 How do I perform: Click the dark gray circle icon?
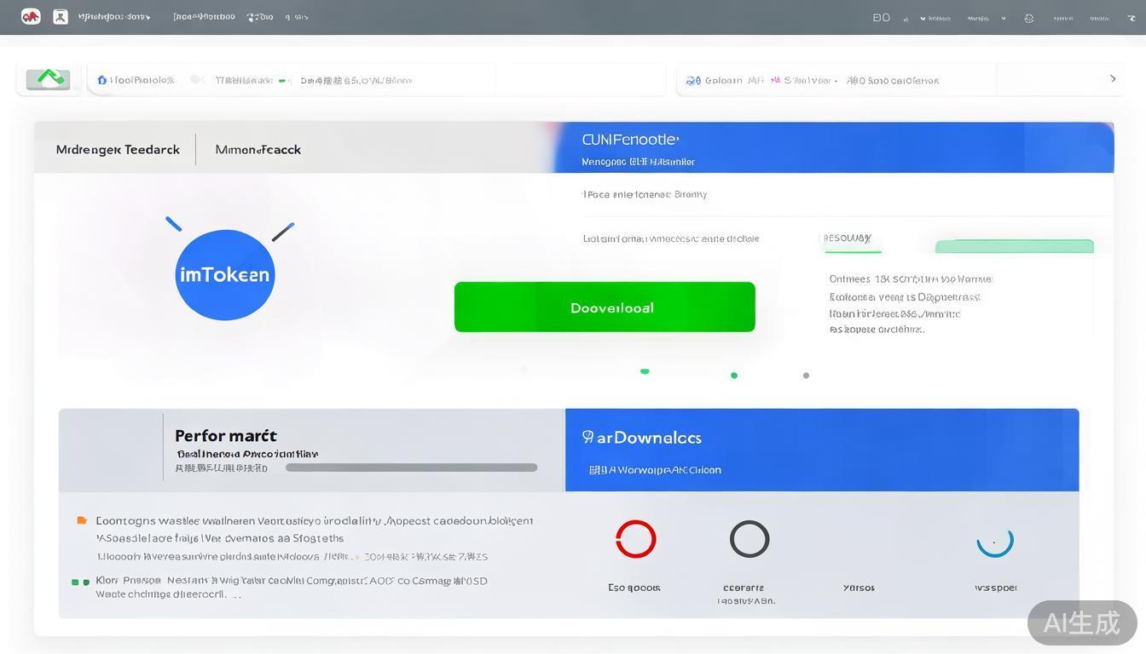(750, 539)
